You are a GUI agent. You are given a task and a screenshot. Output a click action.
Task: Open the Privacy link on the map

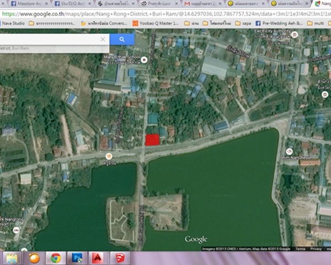(x=316, y=249)
